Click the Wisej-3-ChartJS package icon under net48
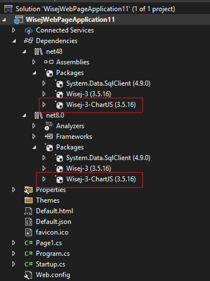210x281 pixels. (x=59, y=105)
